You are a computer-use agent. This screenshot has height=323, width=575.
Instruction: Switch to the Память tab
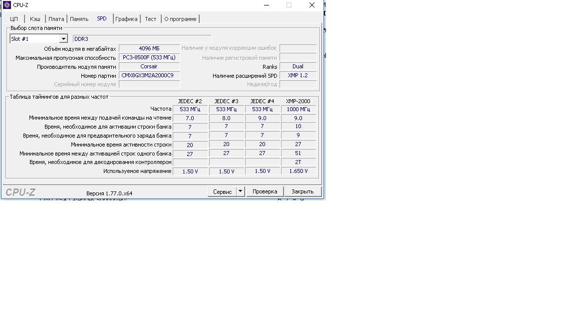point(79,19)
